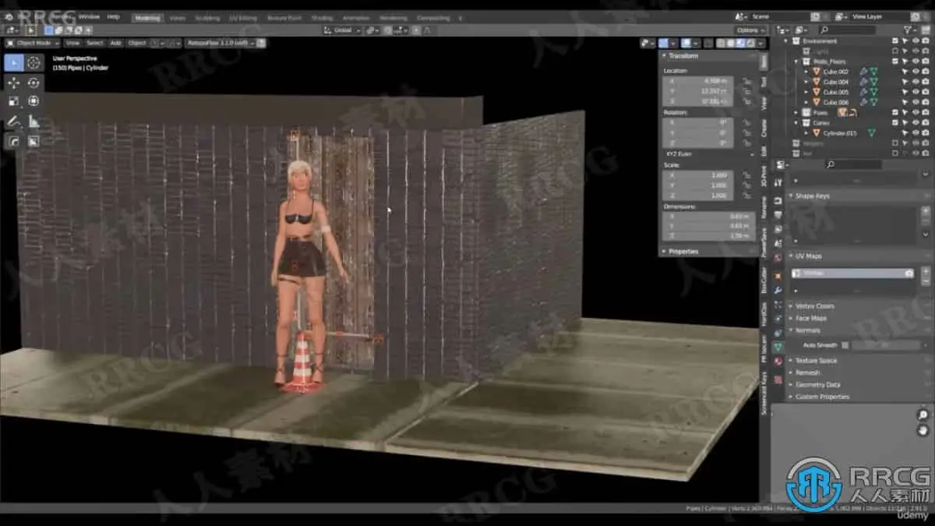Click the Blender logo icon
This screenshot has height=526, width=935.
pos(8,16)
